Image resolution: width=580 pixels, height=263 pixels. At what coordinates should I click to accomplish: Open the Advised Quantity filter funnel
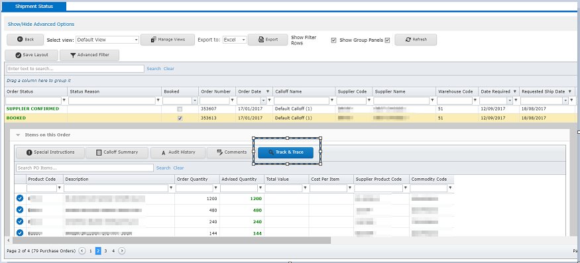(x=261, y=188)
